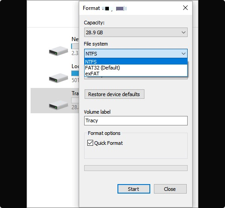
Task: Click the Quick Format label text
Action: [108, 143]
